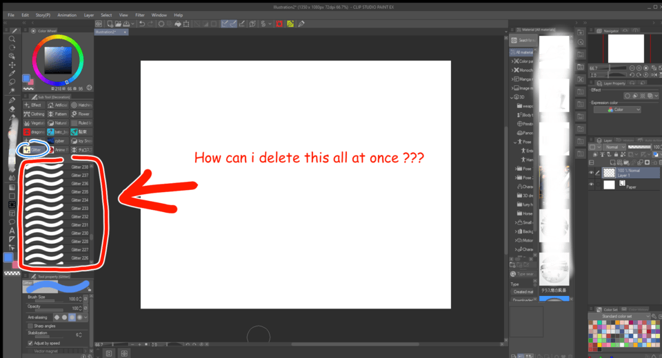
Task: Select the Eraser tool
Action: coord(12,109)
